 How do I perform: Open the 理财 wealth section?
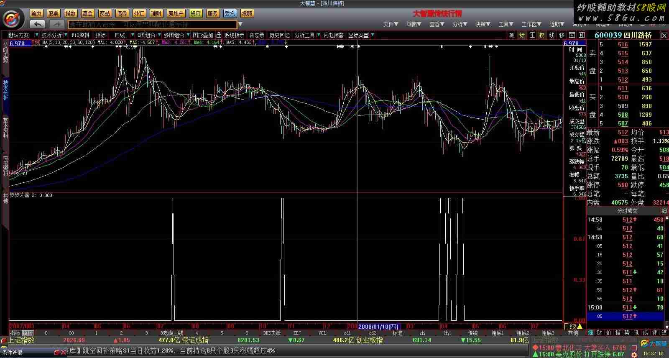coord(156,13)
